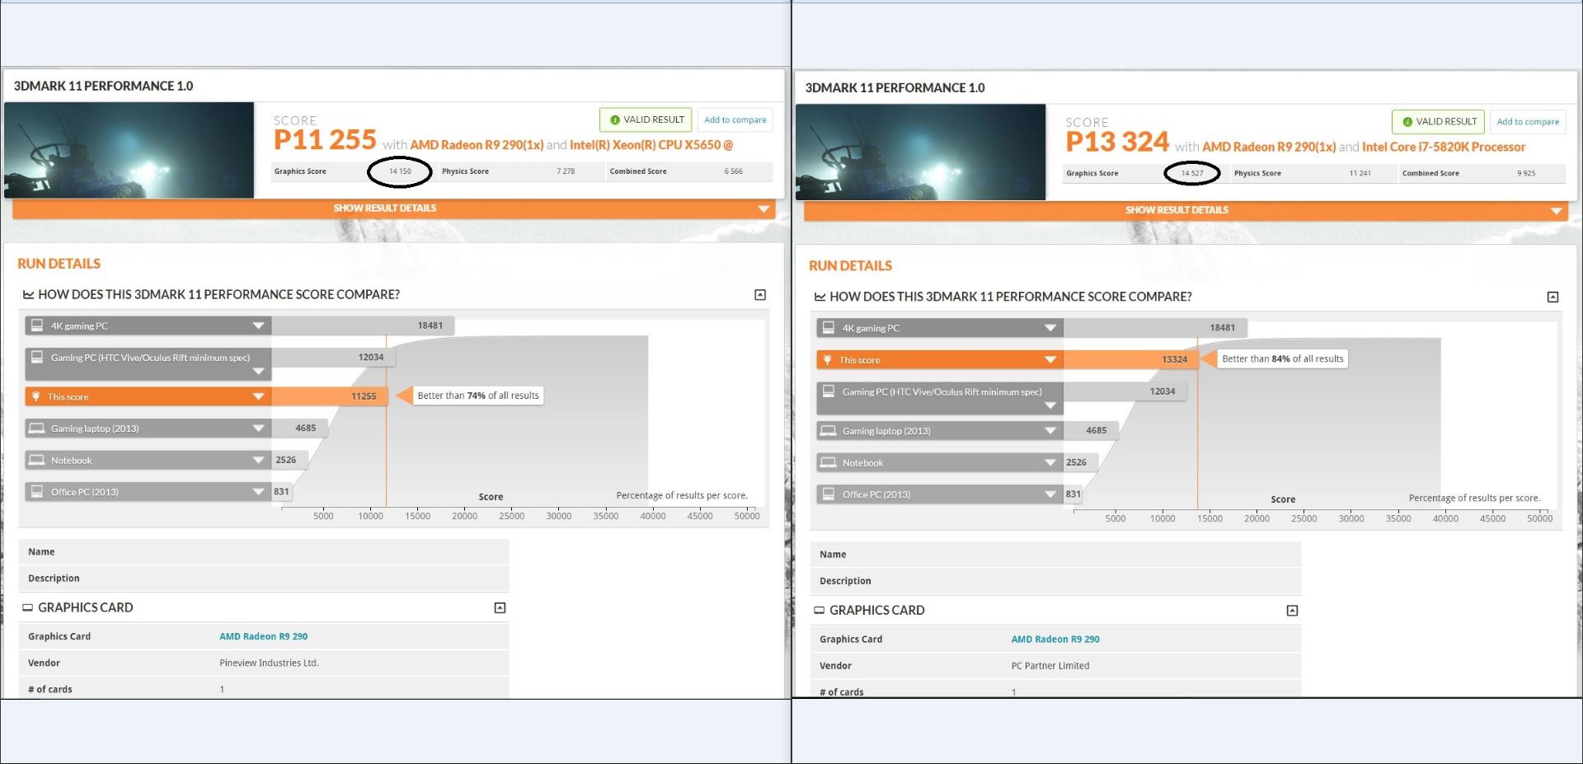
Task: Collapse the Graphics Card section in right result
Action: click(x=1292, y=611)
